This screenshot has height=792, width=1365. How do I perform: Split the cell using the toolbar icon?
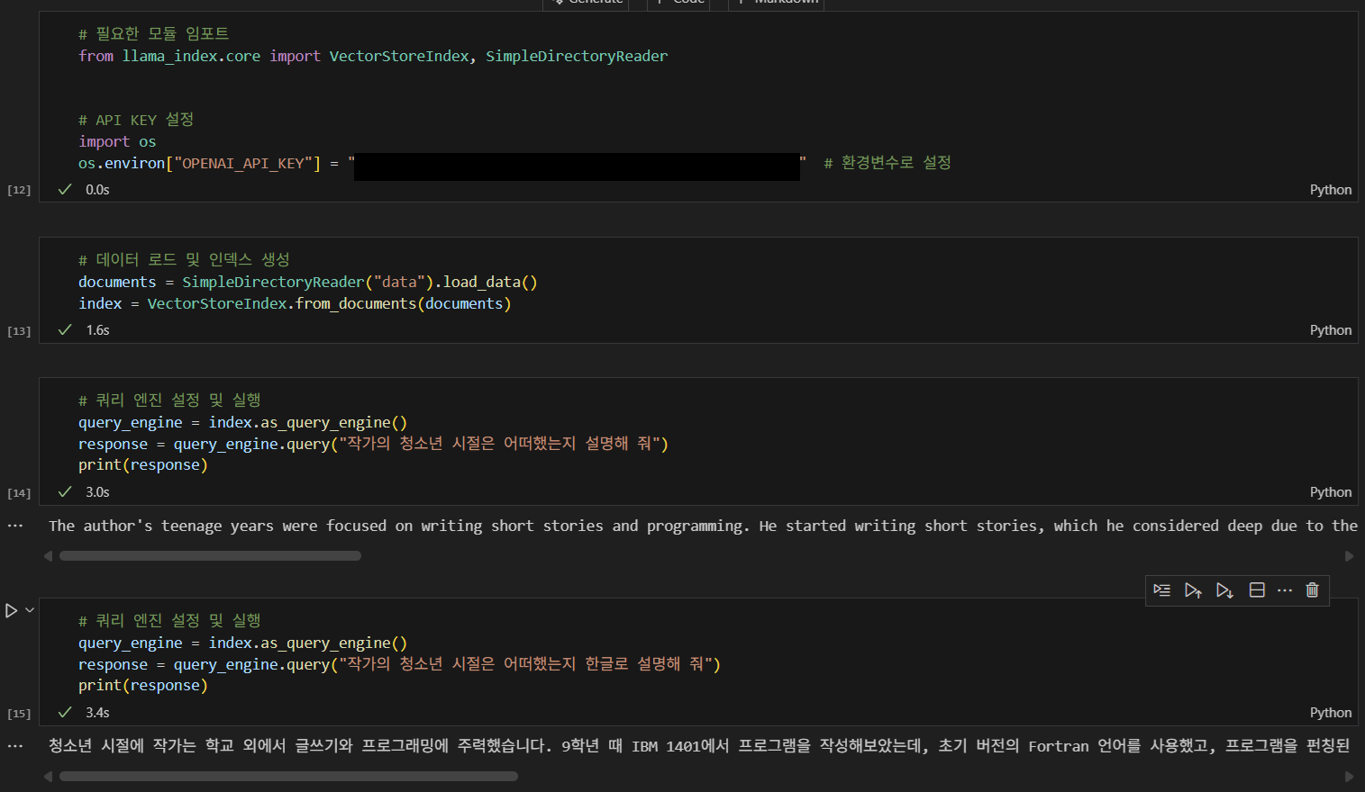[x=1257, y=590]
